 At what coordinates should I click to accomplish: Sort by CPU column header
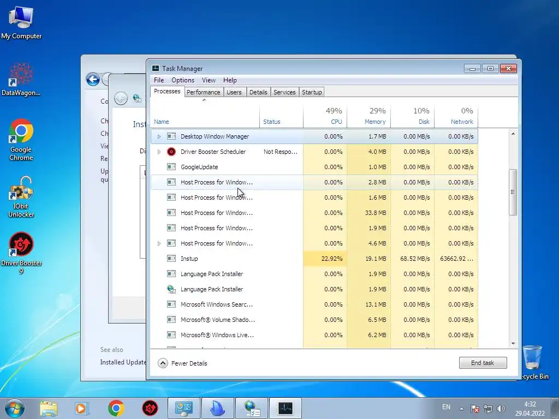click(325, 116)
